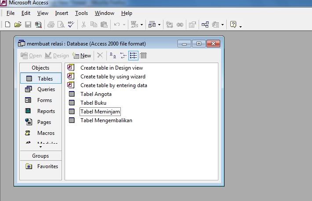Open the Toolbar Options arrow after Help
The image size is (312, 201).
(x=240, y=26)
